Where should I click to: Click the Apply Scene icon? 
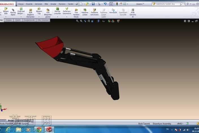(x=113, y=21)
